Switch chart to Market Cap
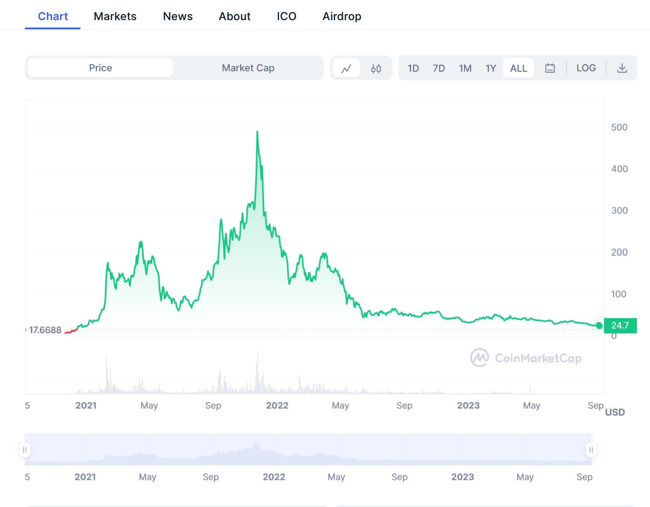650x507 pixels. [248, 68]
